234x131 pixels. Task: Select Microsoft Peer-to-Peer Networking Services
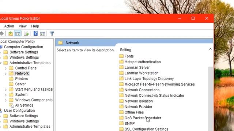coord(159,84)
